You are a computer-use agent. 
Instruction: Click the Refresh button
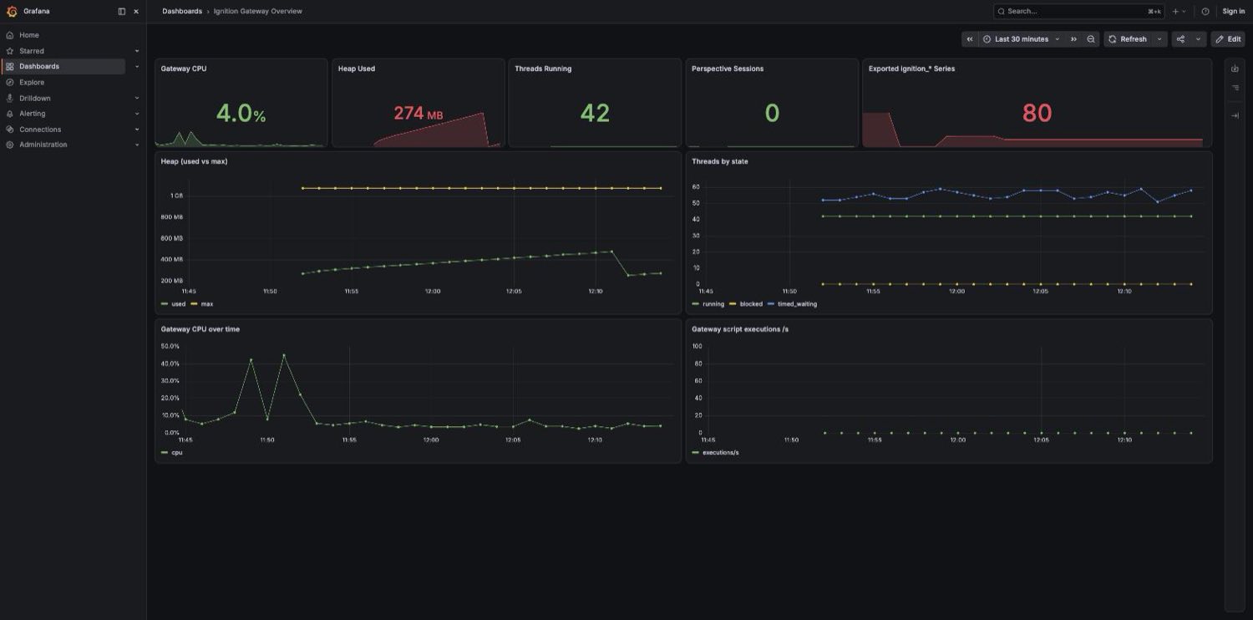(1128, 39)
